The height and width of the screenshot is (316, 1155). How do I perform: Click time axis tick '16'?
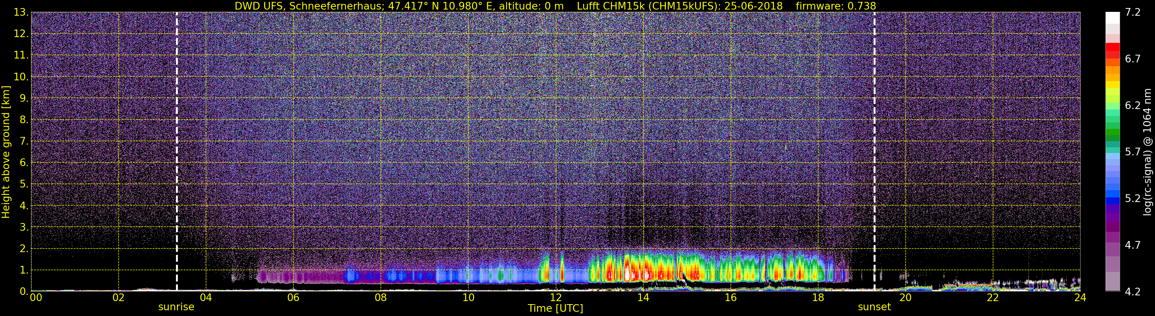tap(730, 298)
